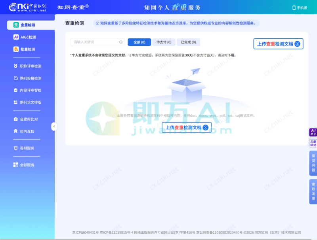
Task: Open 批量检测 from the sidebar
Action: (x=25, y=49)
